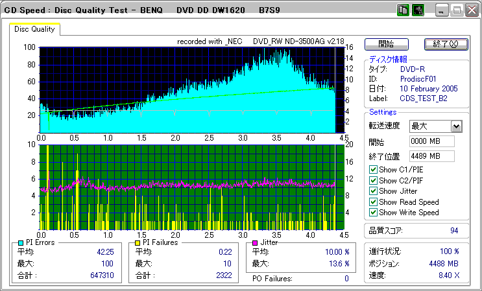482x291 pixels.
Task: Close the Disc Quality Test window
Action: pyautogui.click(x=472, y=10)
